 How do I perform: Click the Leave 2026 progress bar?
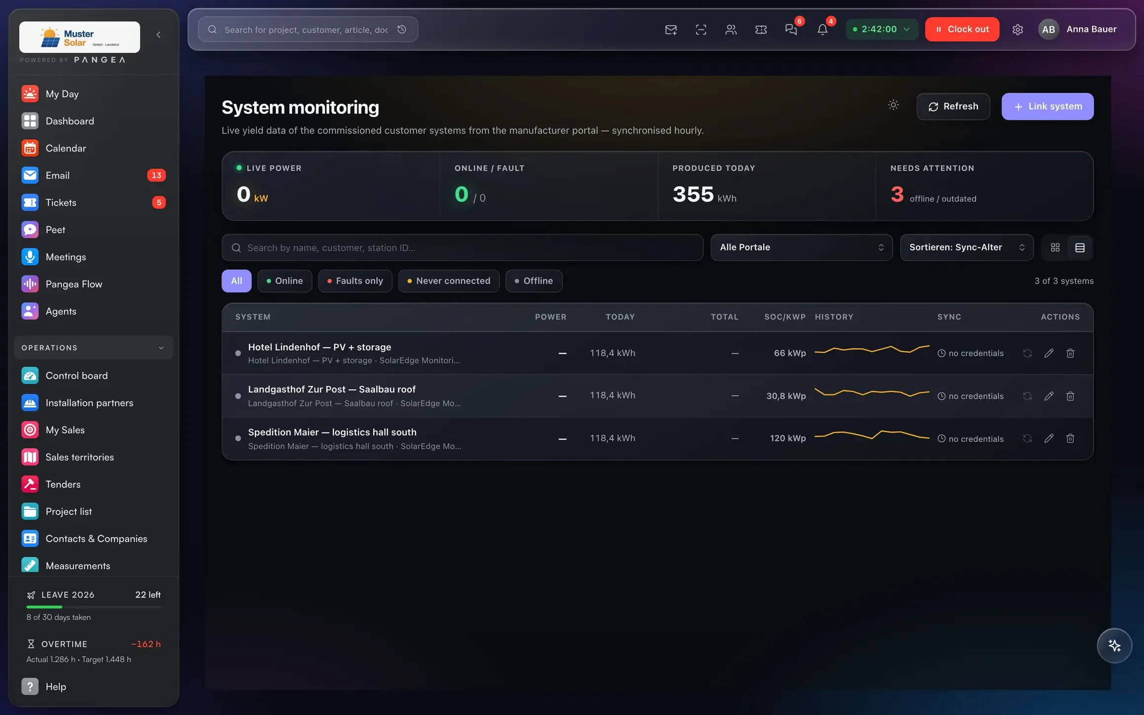(94, 607)
